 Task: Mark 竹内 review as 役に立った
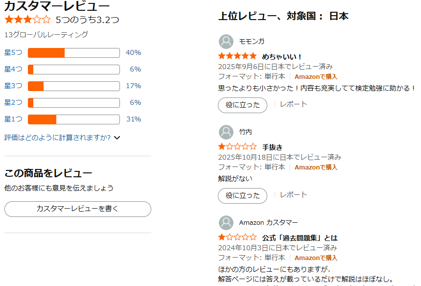242,196
